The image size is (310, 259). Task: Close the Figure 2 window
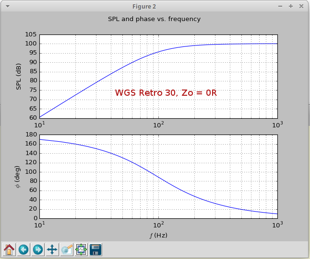(301, 6)
